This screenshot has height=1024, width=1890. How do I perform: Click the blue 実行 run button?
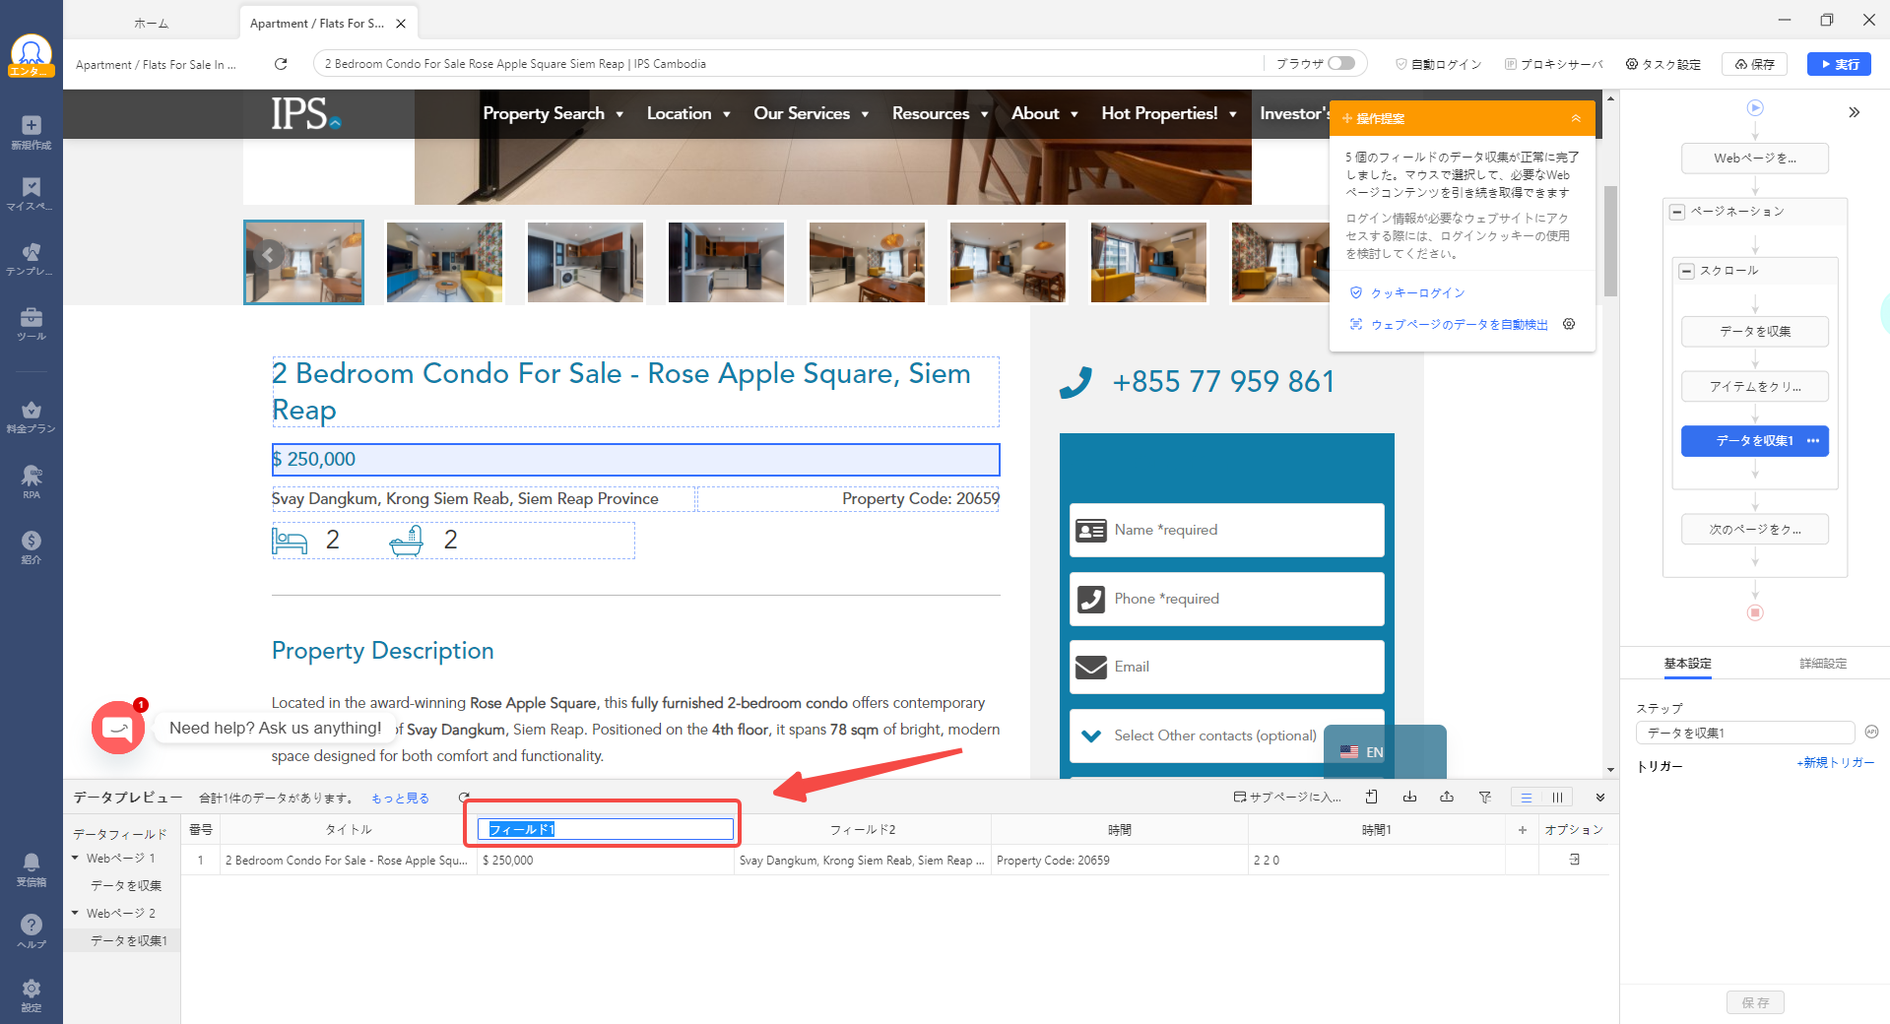[1839, 64]
